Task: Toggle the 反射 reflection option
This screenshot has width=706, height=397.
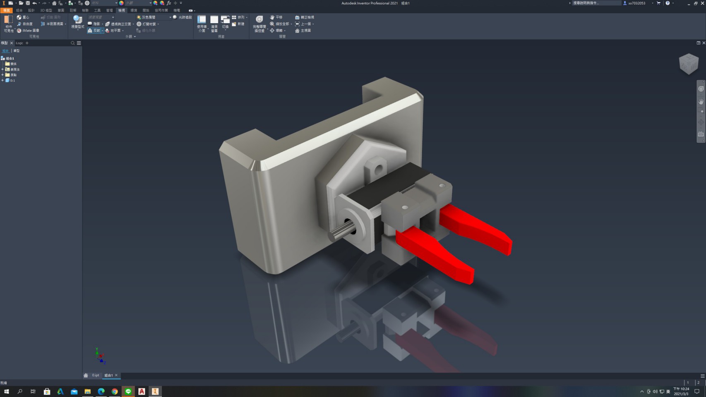Action: [94, 31]
